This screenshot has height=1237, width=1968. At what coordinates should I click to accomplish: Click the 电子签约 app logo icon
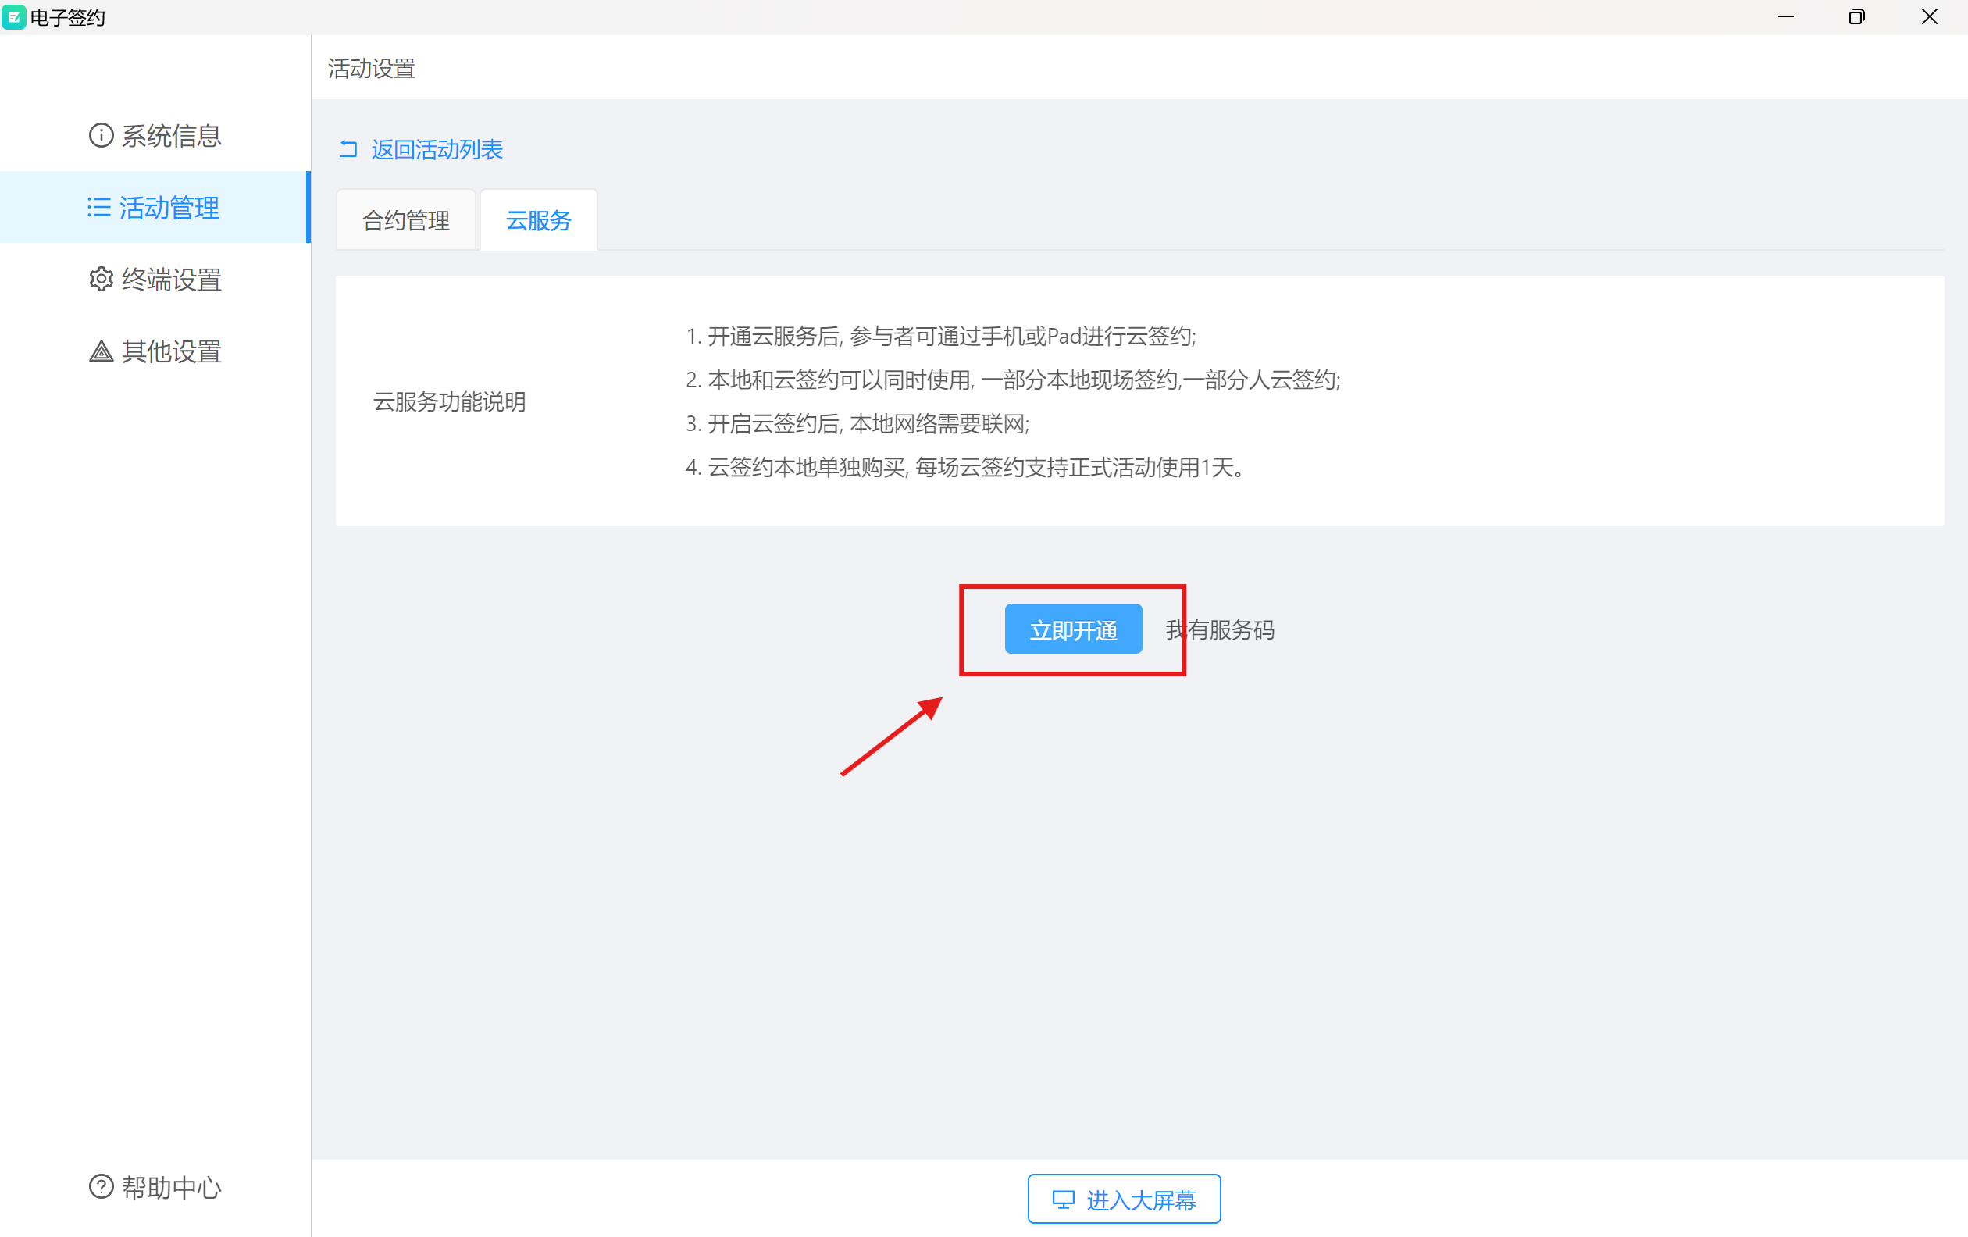click(14, 16)
